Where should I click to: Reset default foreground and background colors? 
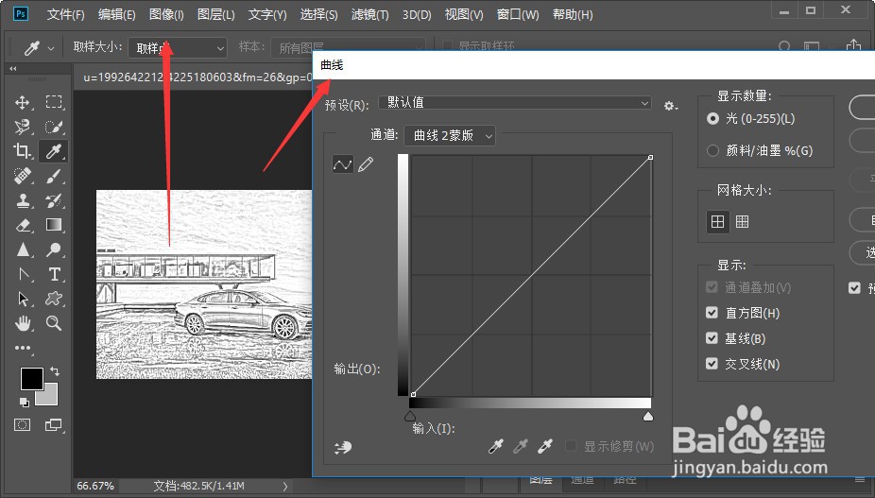coord(24,402)
